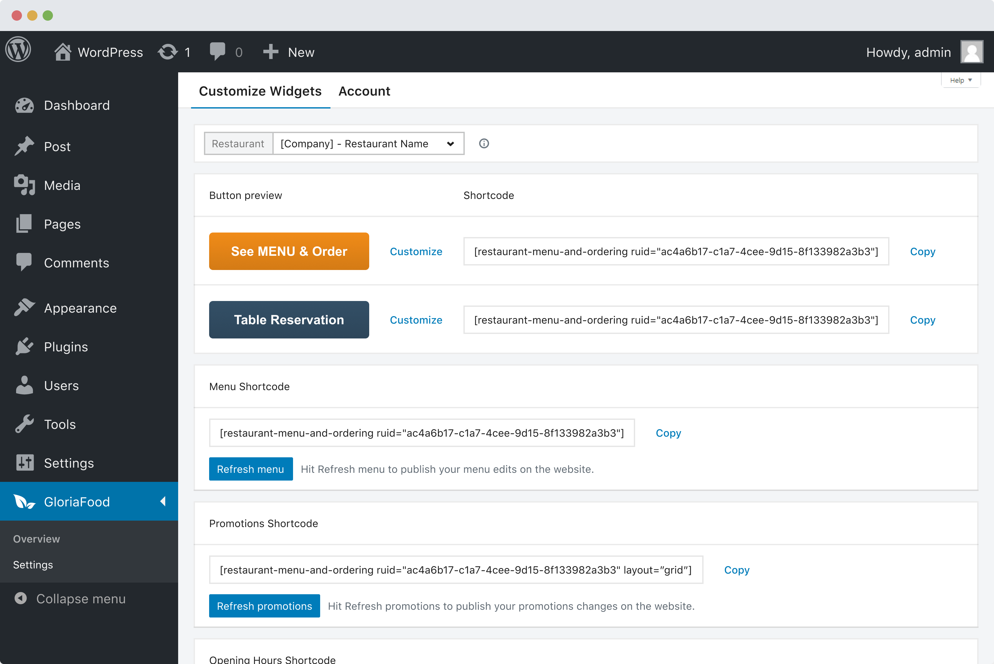Screen dimensions: 994x664
Task: Click the info icon beside restaurant selector
Action: pyautogui.click(x=484, y=144)
